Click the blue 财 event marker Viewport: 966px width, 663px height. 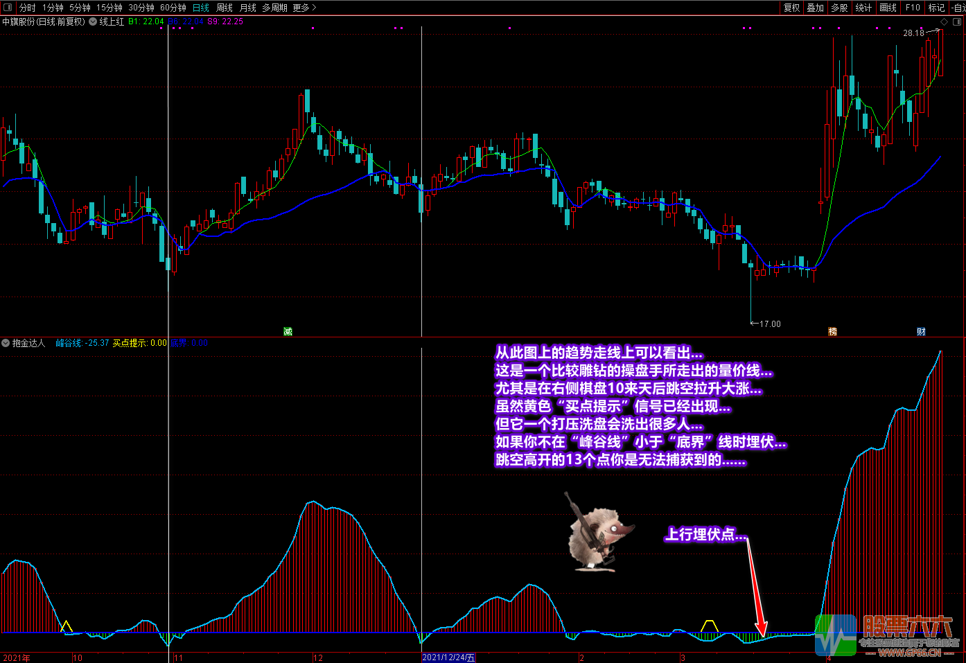point(921,332)
